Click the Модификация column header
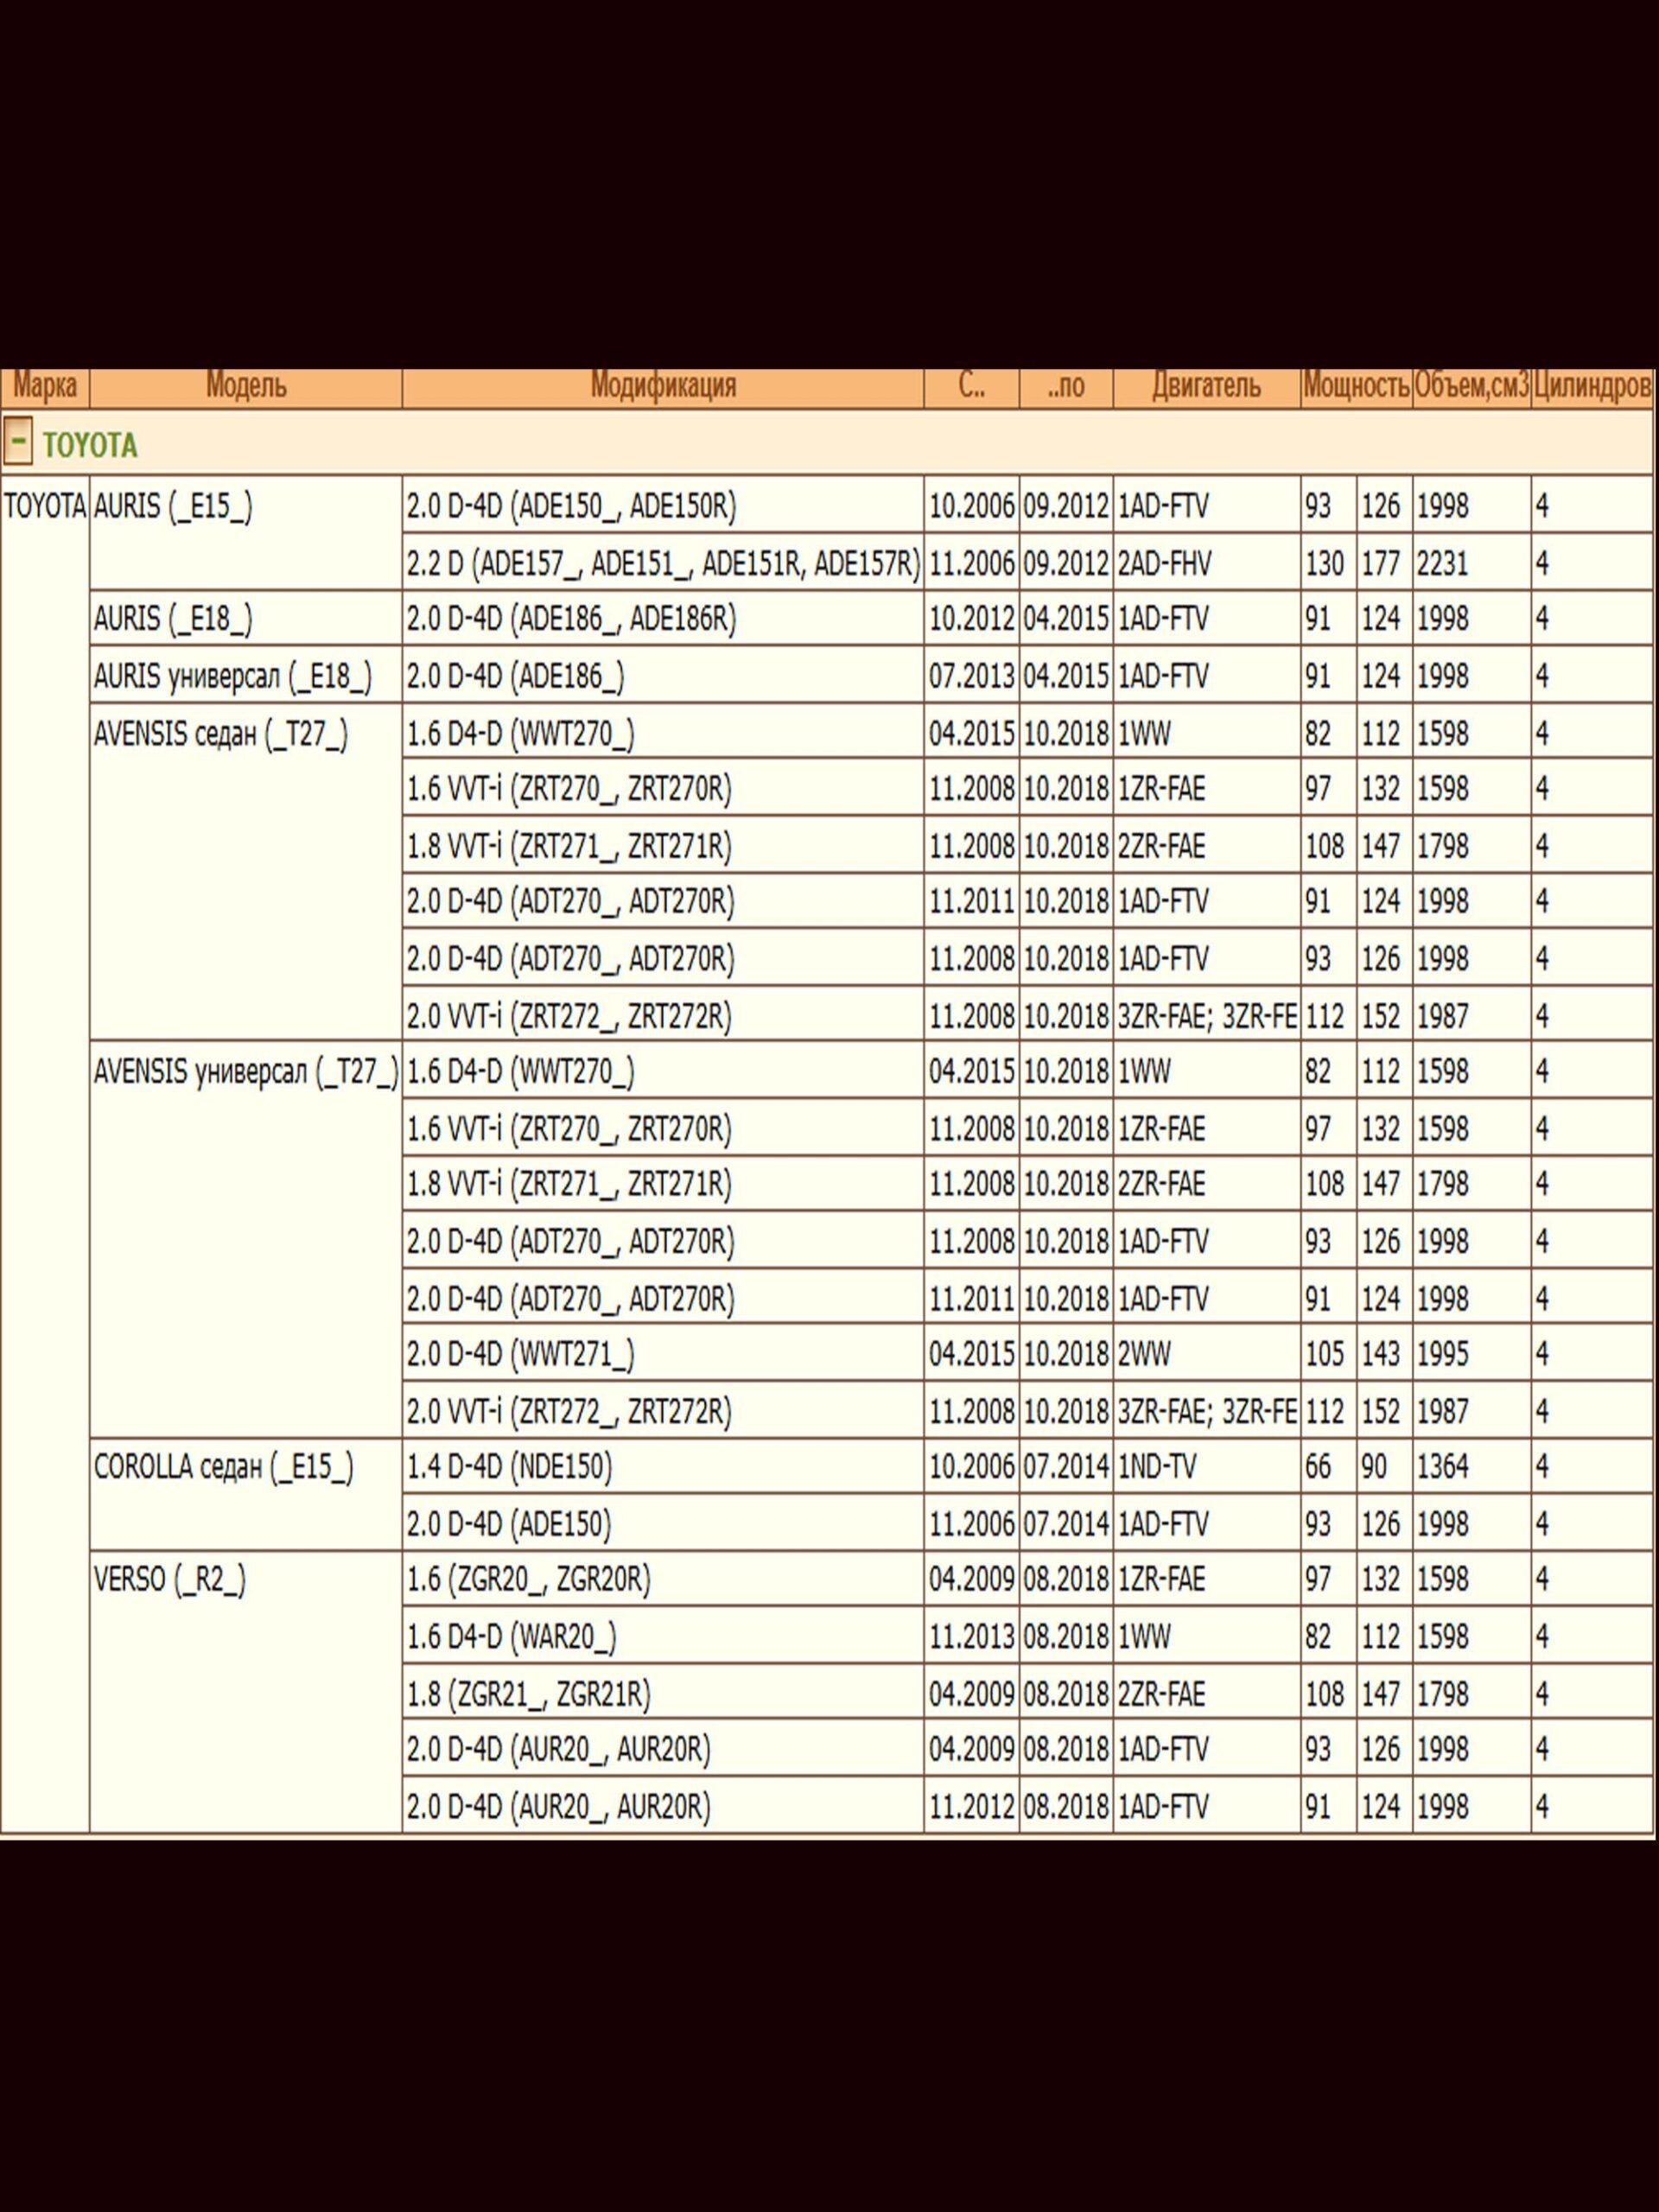The image size is (1659, 2212). click(663, 386)
